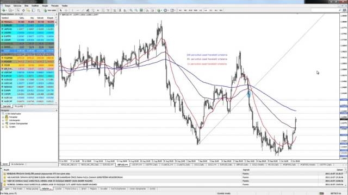Switch to Sık kullanılanlar navigator tab
This screenshot has height=195, width=348.
(x=17, y=164)
